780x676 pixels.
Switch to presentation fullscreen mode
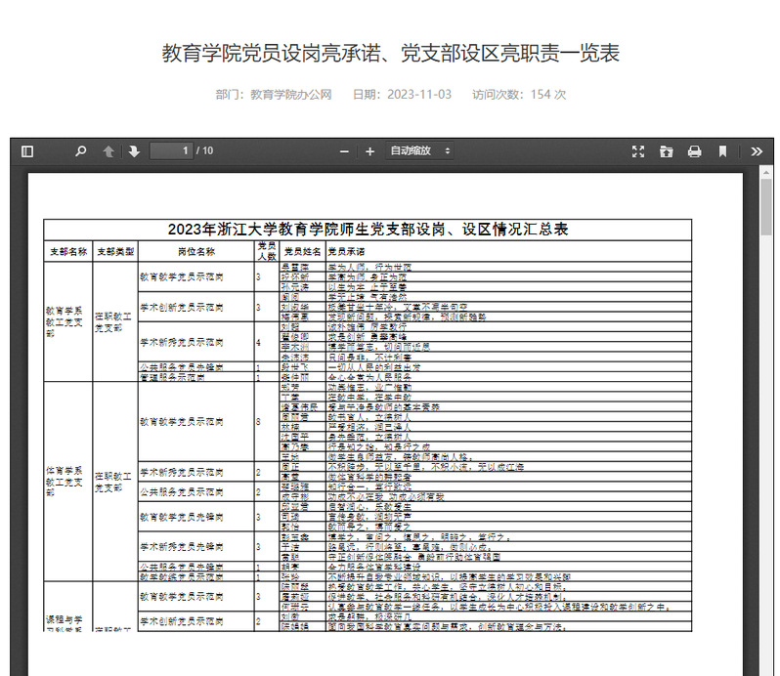pyautogui.click(x=638, y=151)
